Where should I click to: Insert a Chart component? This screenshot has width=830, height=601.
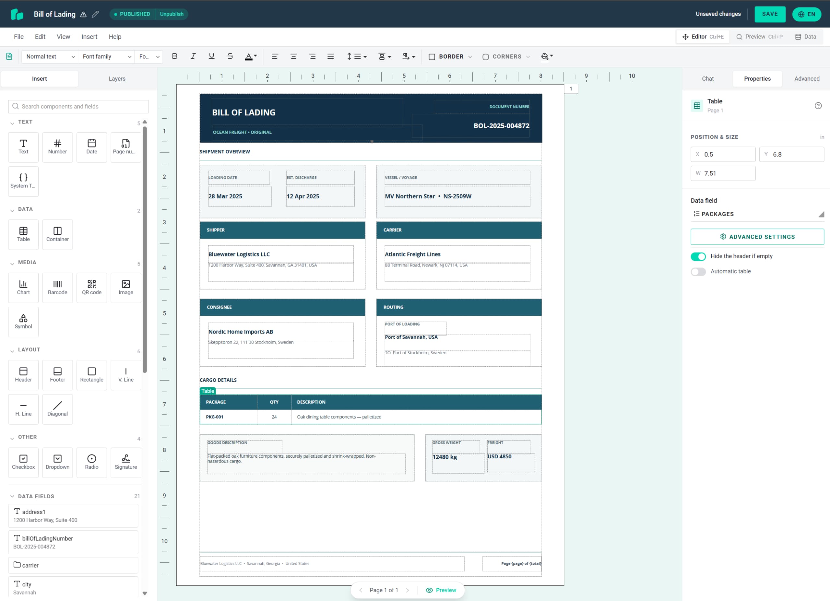pos(23,288)
